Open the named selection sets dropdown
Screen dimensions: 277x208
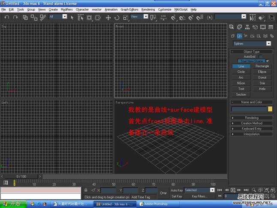tap(244, 16)
